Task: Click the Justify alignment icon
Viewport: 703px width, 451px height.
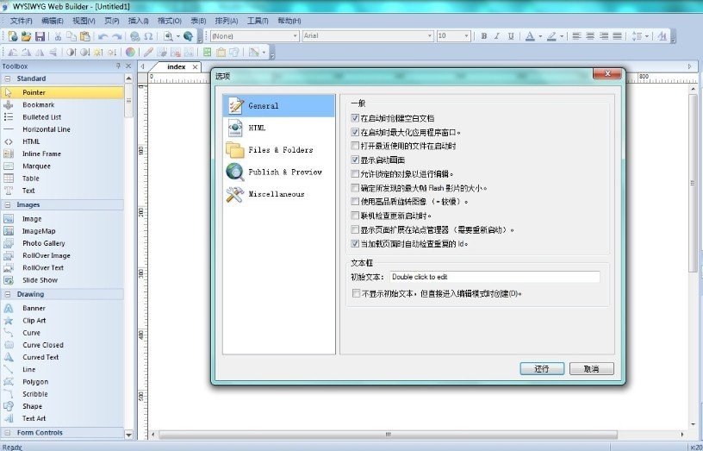Action: 618,36
